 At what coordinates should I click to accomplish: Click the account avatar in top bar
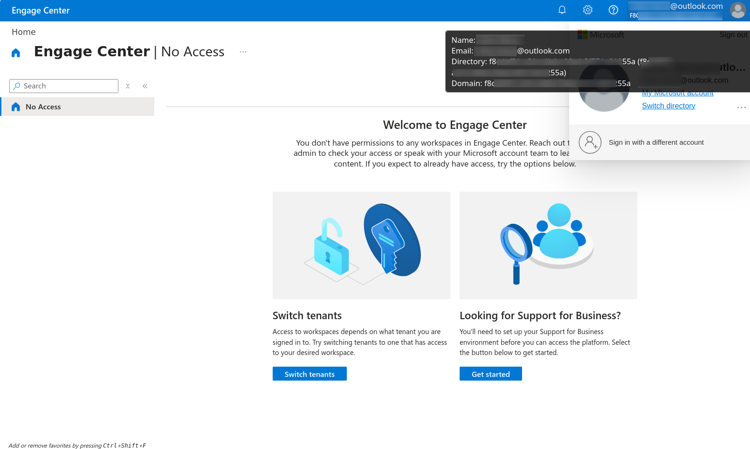738,10
